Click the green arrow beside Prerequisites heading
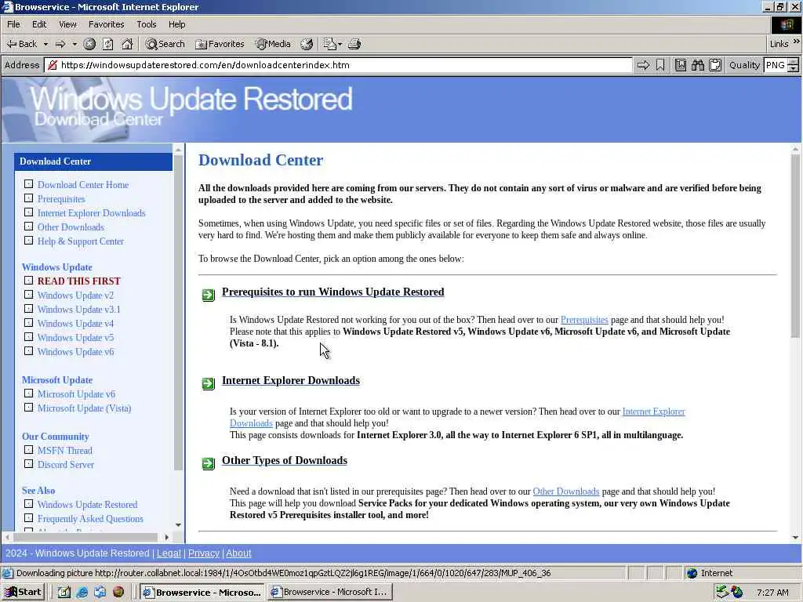 coord(209,295)
